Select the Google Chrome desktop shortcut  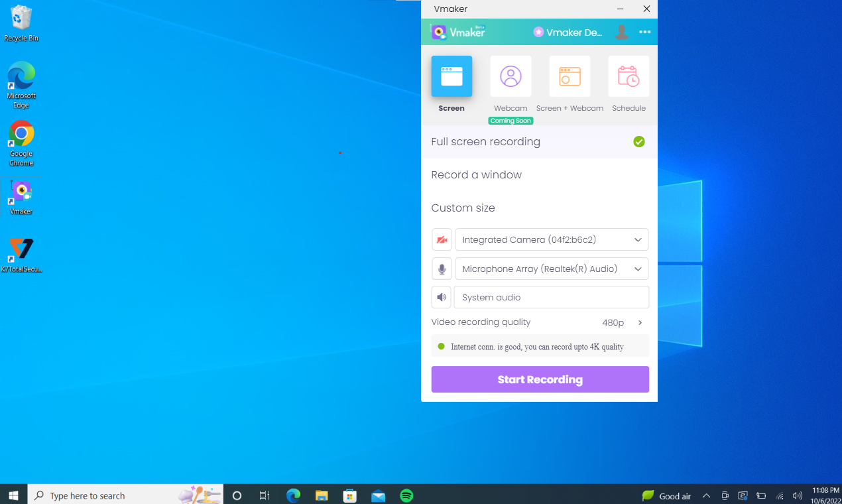21,143
